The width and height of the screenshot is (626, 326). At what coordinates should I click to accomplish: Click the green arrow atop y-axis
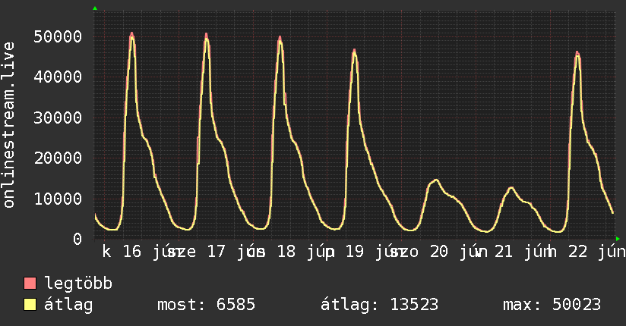point(95,8)
